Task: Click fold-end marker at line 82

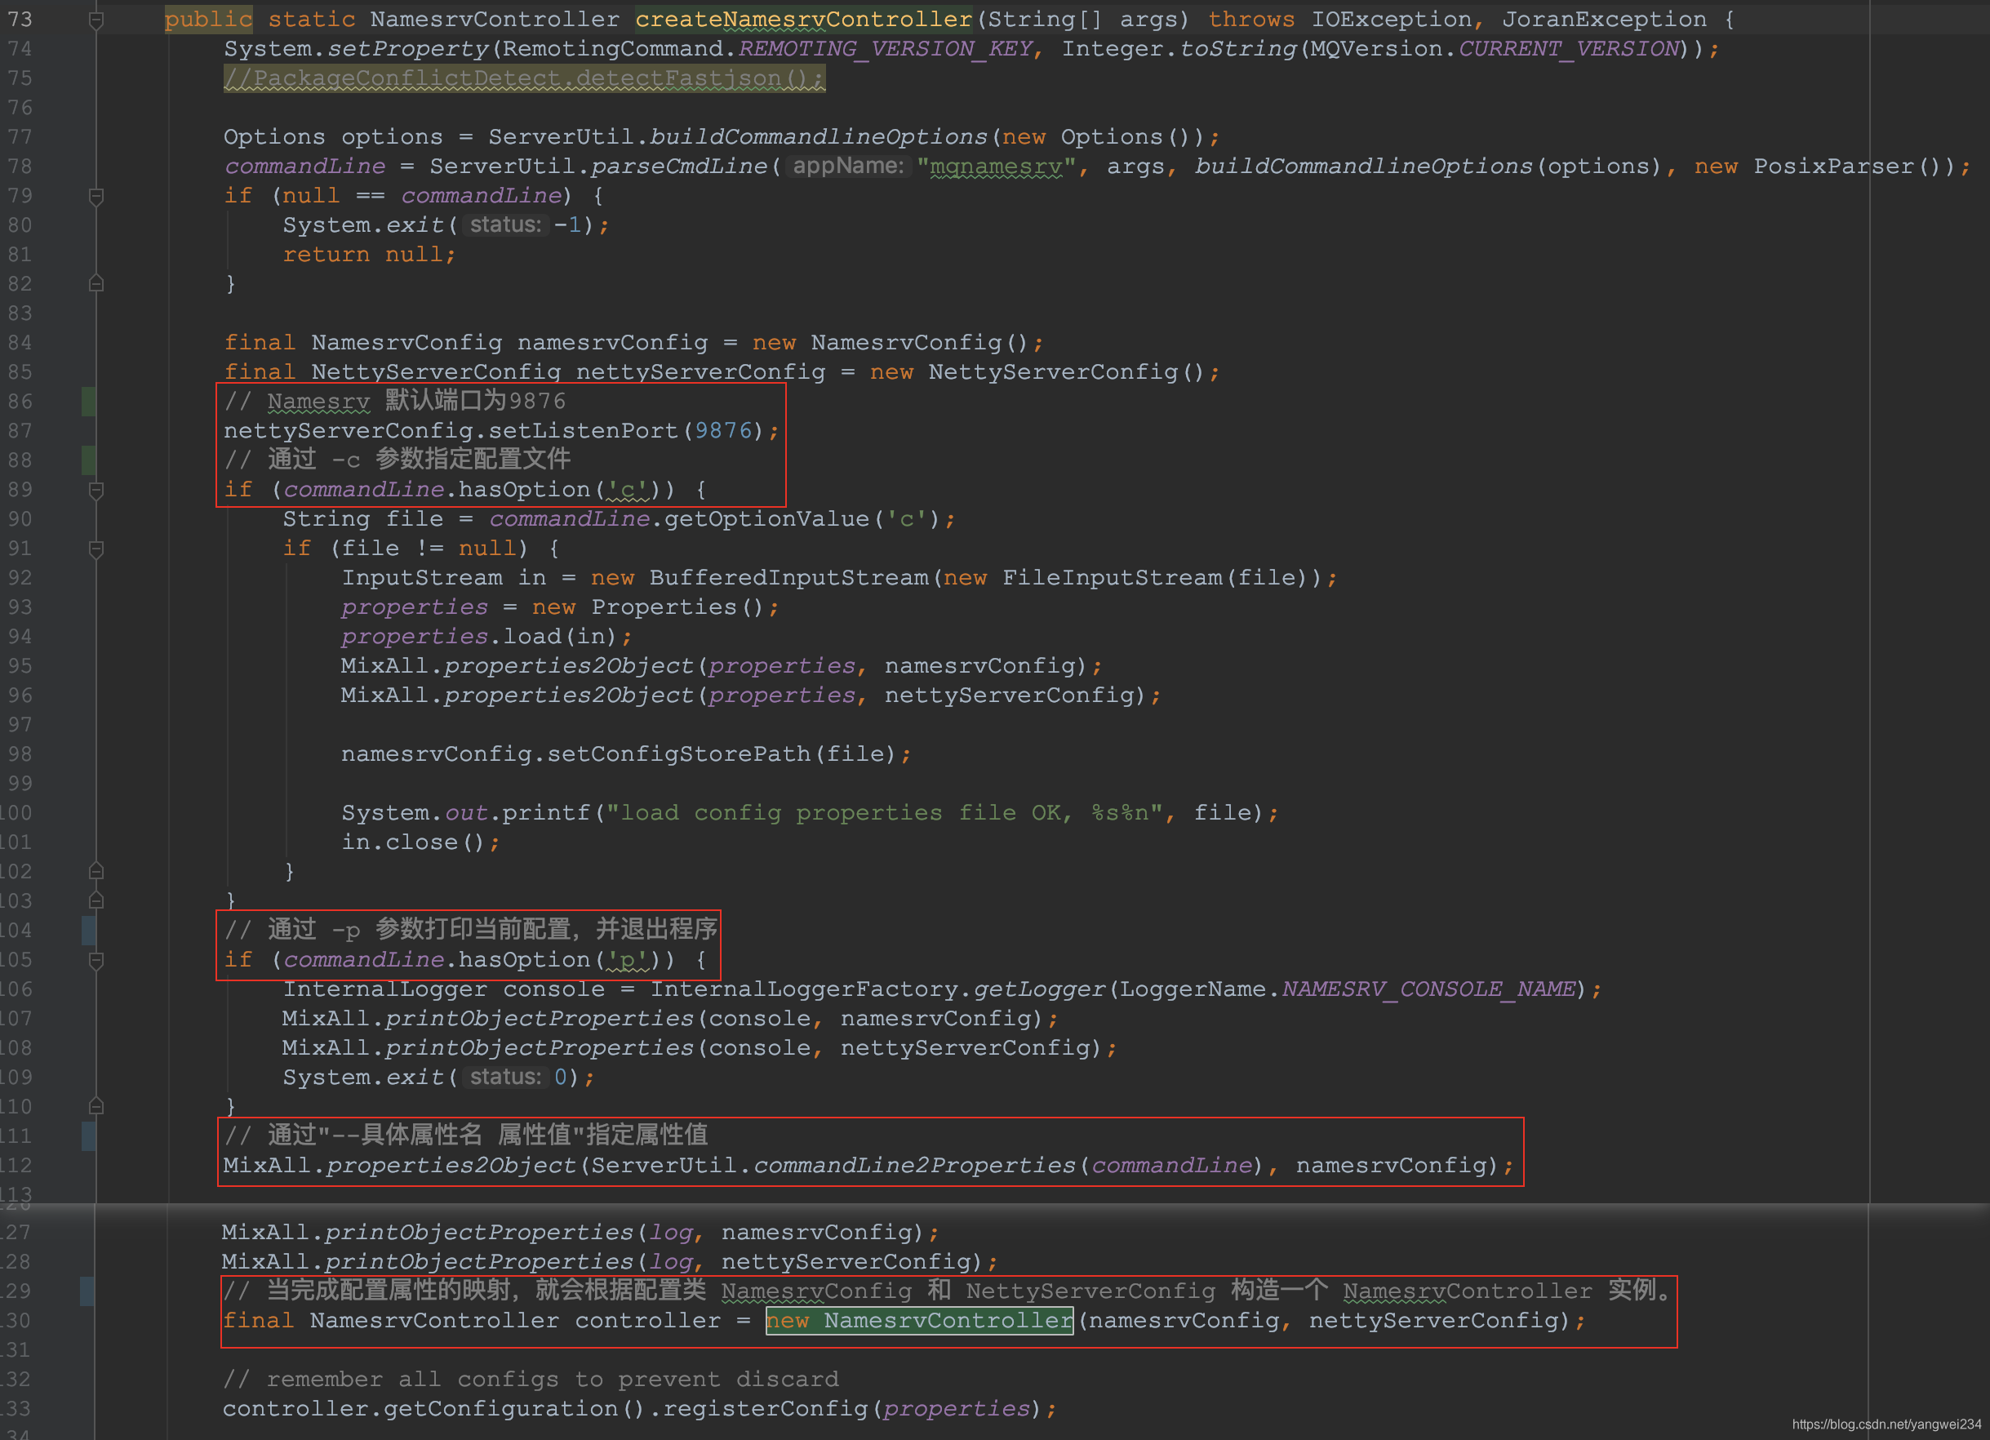Action: click(x=96, y=283)
